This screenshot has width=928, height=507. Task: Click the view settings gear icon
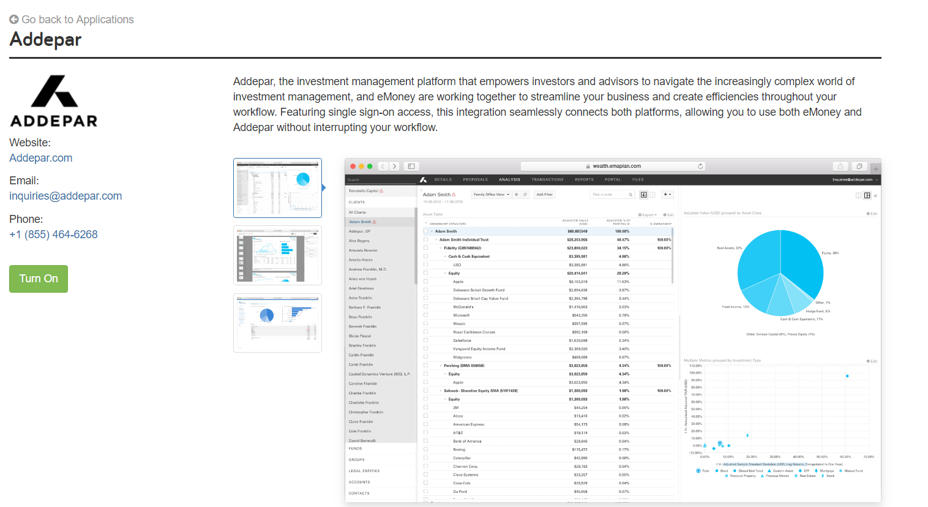pos(517,195)
